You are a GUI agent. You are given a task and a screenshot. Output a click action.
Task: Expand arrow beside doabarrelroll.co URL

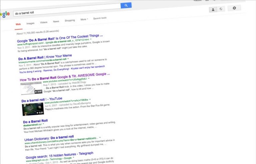[x=43, y=124]
